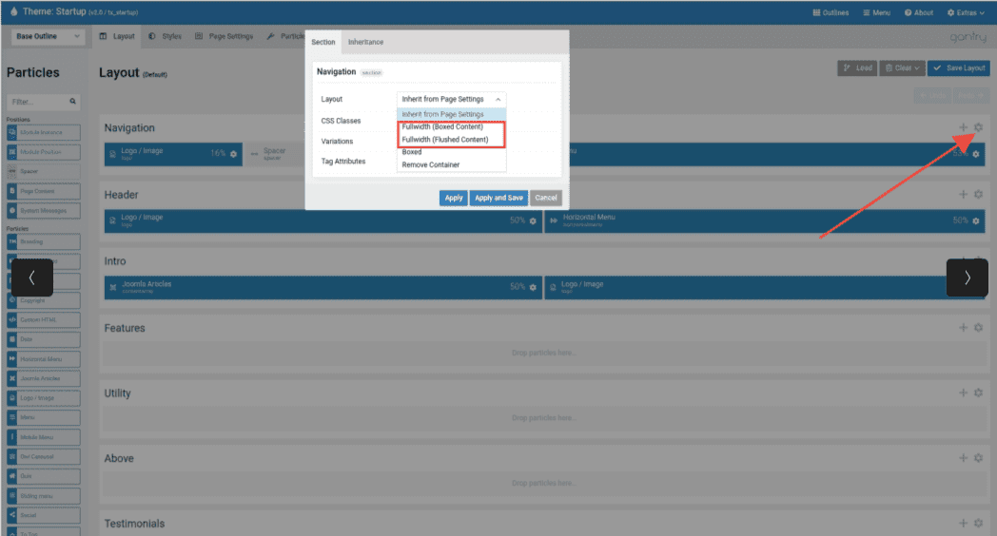Switch to the Inheritance tab
Image resolution: width=997 pixels, height=536 pixels.
(365, 42)
